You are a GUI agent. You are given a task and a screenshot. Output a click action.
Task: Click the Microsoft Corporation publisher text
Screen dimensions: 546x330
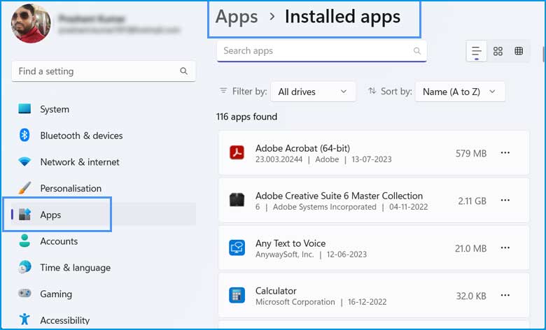pyautogui.click(x=295, y=302)
